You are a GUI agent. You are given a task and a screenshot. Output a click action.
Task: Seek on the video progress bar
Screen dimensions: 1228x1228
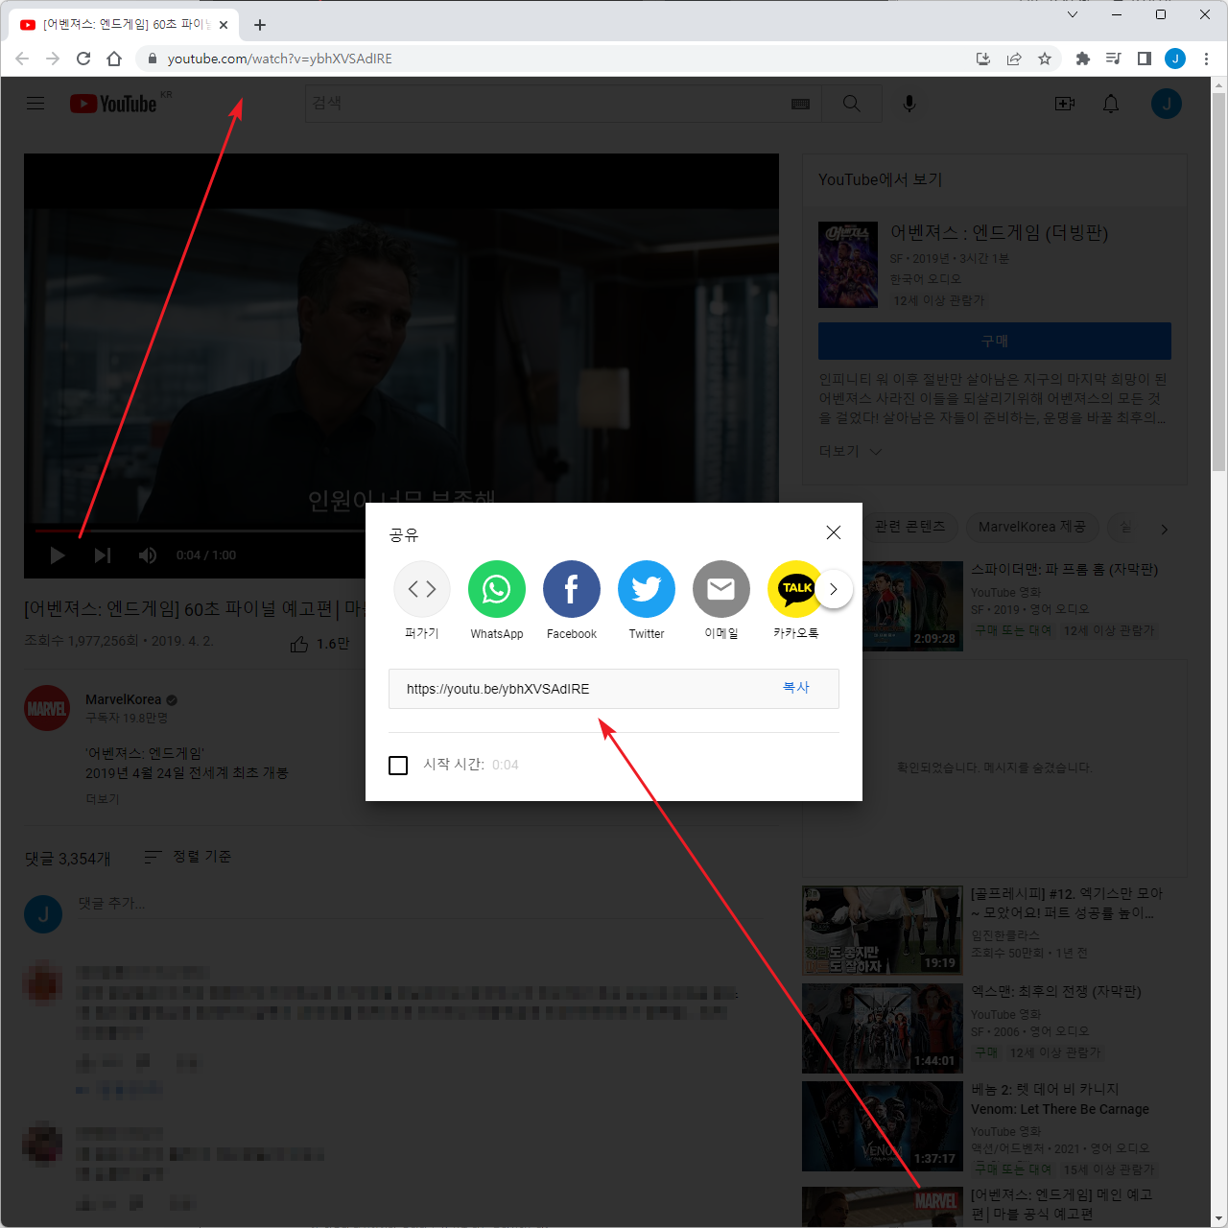pyautogui.click(x=201, y=530)
